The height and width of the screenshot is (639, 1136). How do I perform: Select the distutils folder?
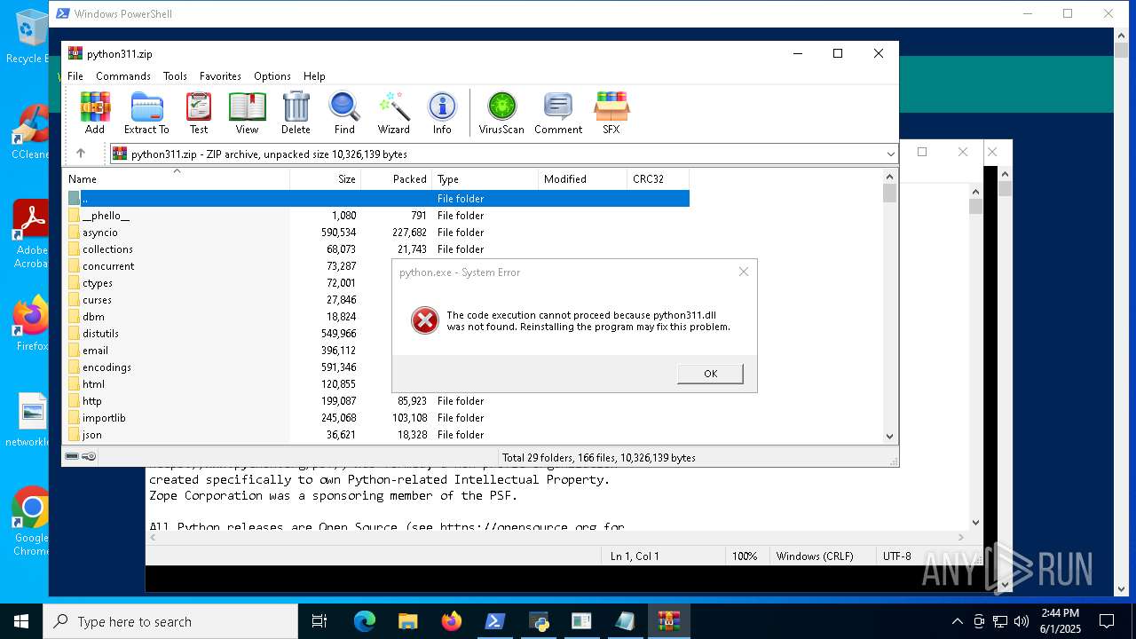pos(100,334)
